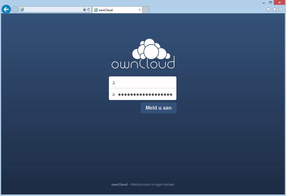Click the browser forward arrow button
Image resolution: width=286 pixels, height=196 pixels.
15,9
